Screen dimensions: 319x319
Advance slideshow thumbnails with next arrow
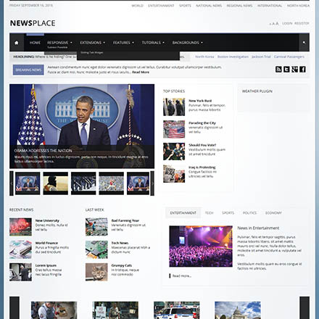152,183
